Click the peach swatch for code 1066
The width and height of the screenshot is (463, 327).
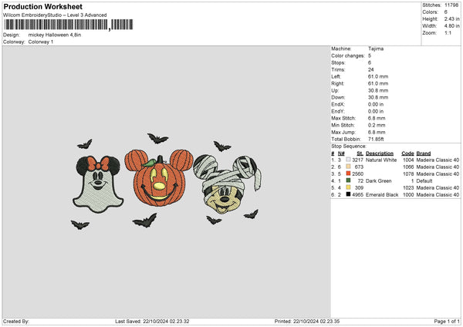coord(349,167)
